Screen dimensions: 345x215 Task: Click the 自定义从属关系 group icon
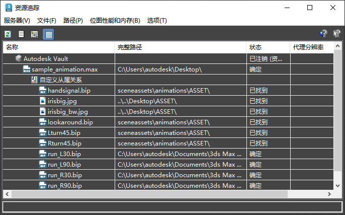point(34,80)
